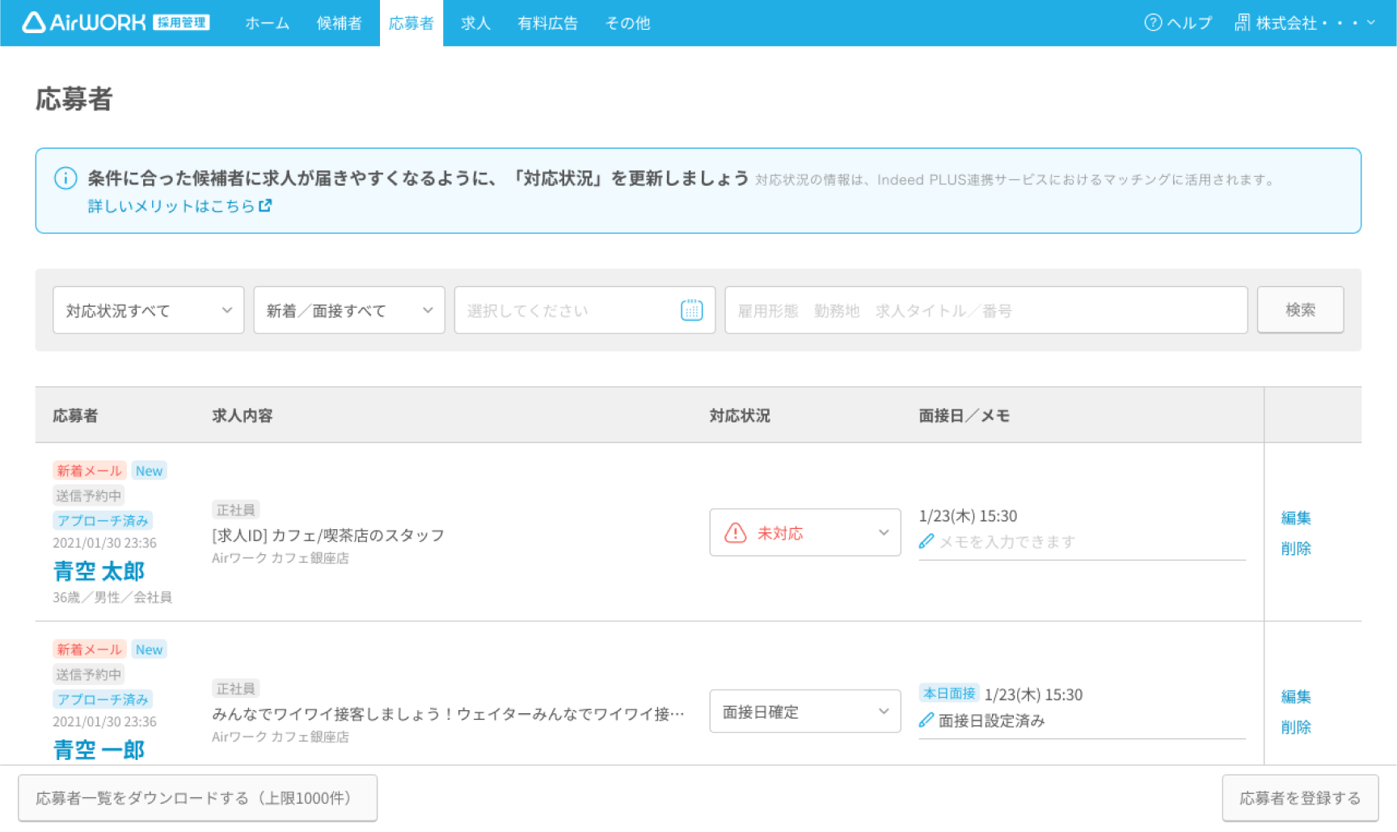The height and width of the screenshot is (832, 1397).
Task: Select the 応募者 tab
Action: (x=411, y=23)
